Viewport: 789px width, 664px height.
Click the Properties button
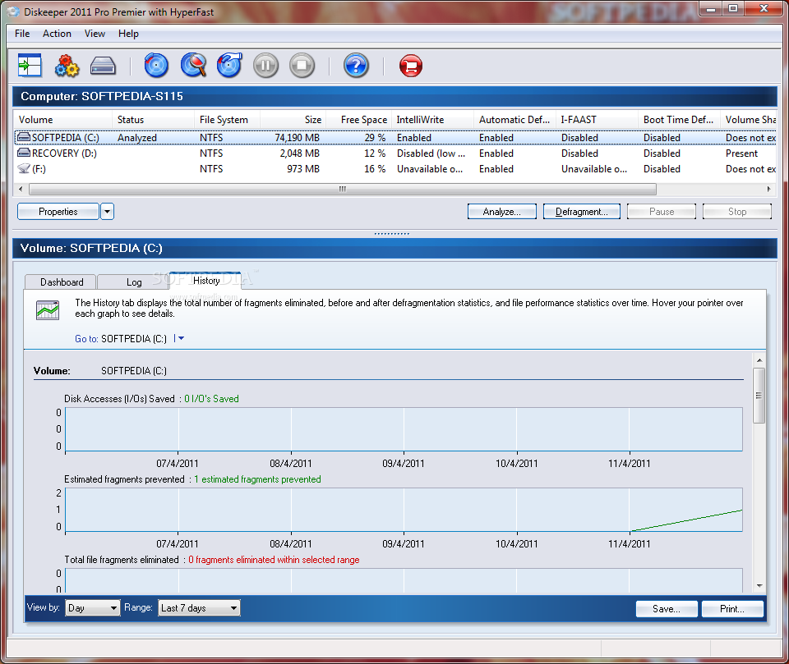(58, 212)
